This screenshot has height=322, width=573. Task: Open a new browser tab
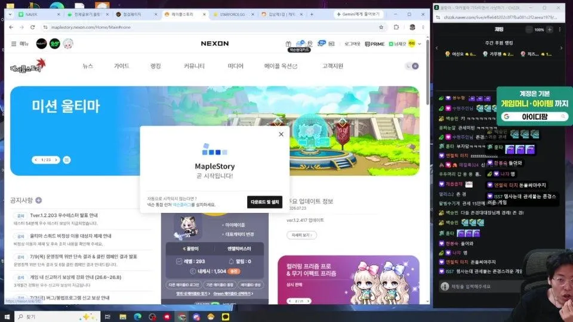coord(312,14)
